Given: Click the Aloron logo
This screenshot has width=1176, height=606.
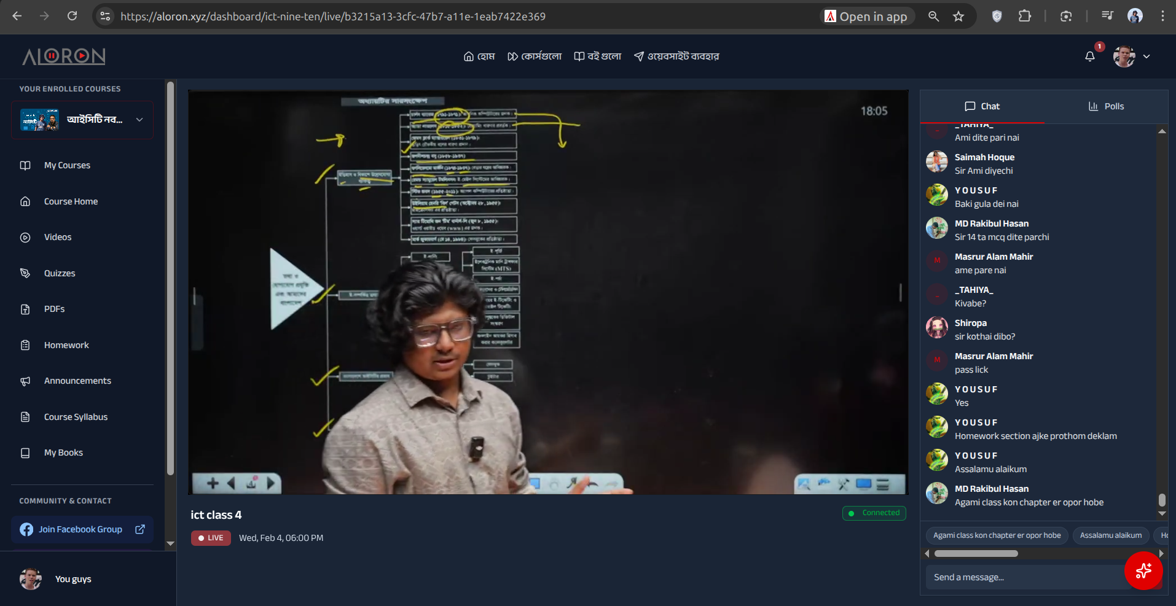Looking at the screenshot, I should click(x=64, y=56).
